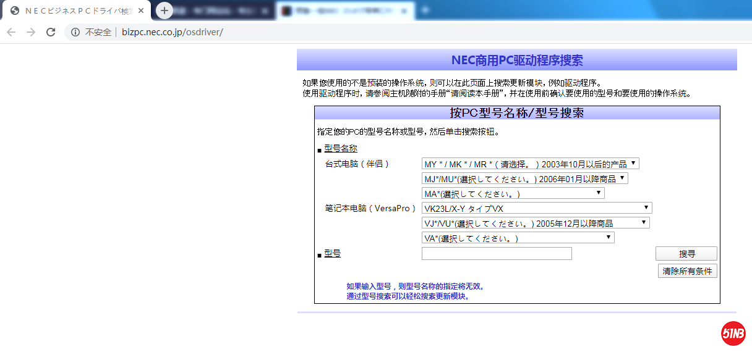The height and width of the screenshot is (352, 752).
Task: Click the 型号 model number text field
Action: coord(497,254)
